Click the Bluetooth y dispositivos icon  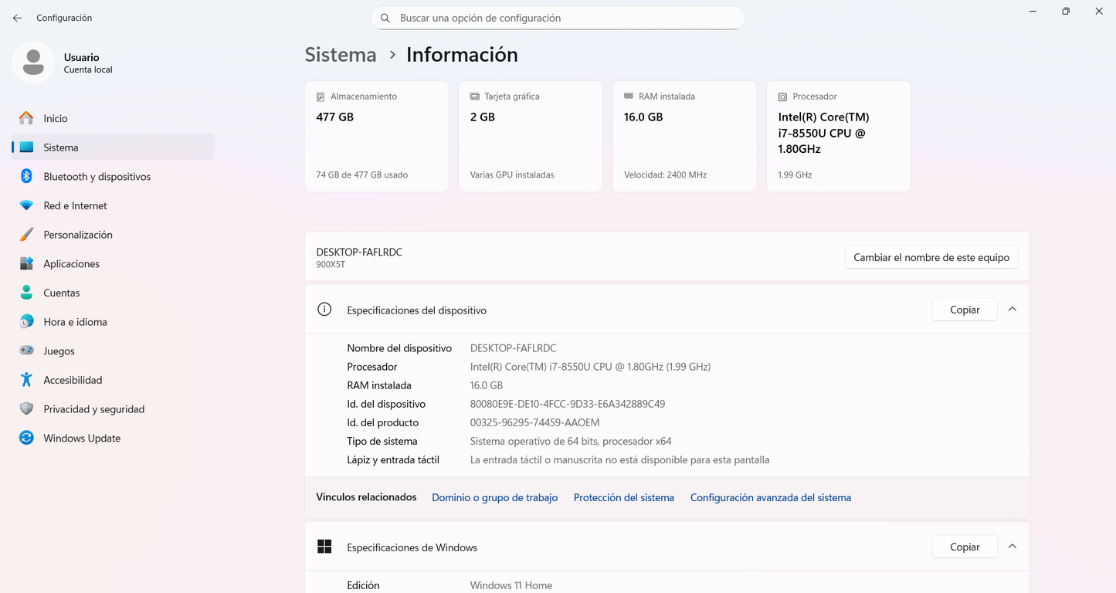point(26,176)
